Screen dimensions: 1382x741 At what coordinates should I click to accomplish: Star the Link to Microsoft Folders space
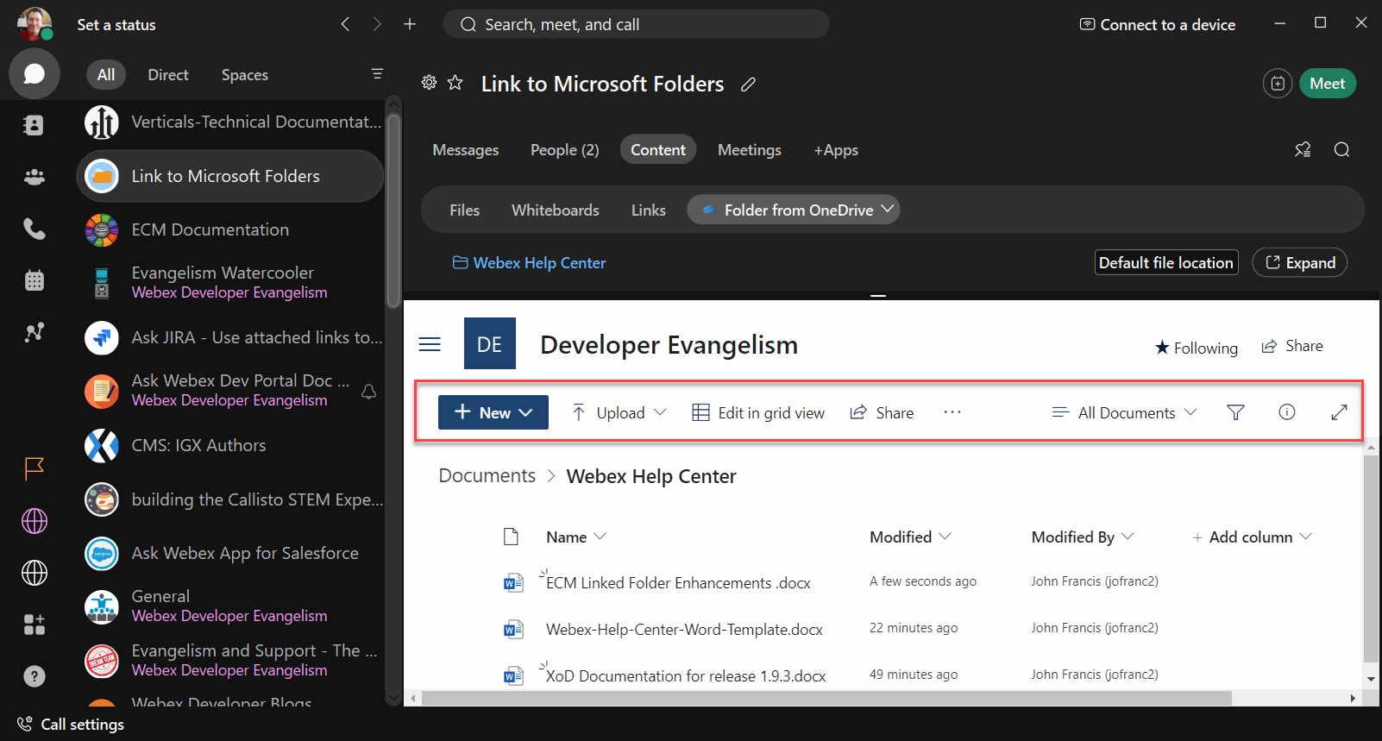click(x=455, y=83)
